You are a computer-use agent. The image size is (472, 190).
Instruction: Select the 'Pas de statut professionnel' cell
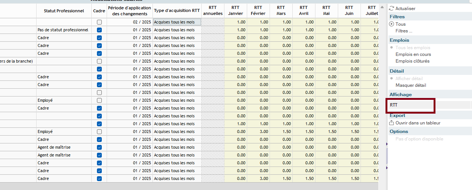[x=64, y=30]
